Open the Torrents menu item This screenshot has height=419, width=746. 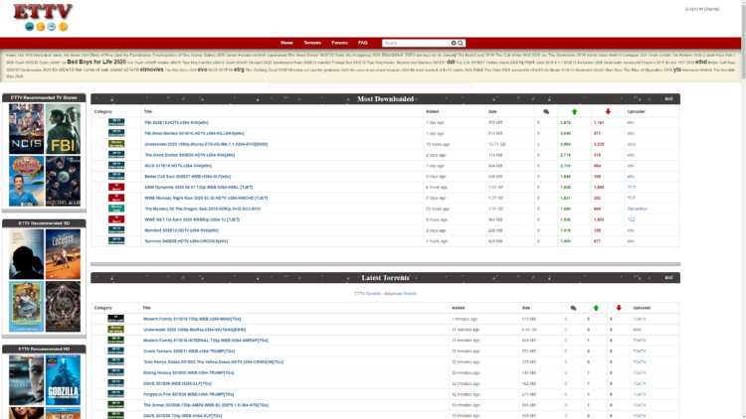(x=312, y=43)
